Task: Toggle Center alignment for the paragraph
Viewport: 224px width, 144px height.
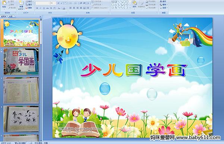Action: (x=74, y=8)
